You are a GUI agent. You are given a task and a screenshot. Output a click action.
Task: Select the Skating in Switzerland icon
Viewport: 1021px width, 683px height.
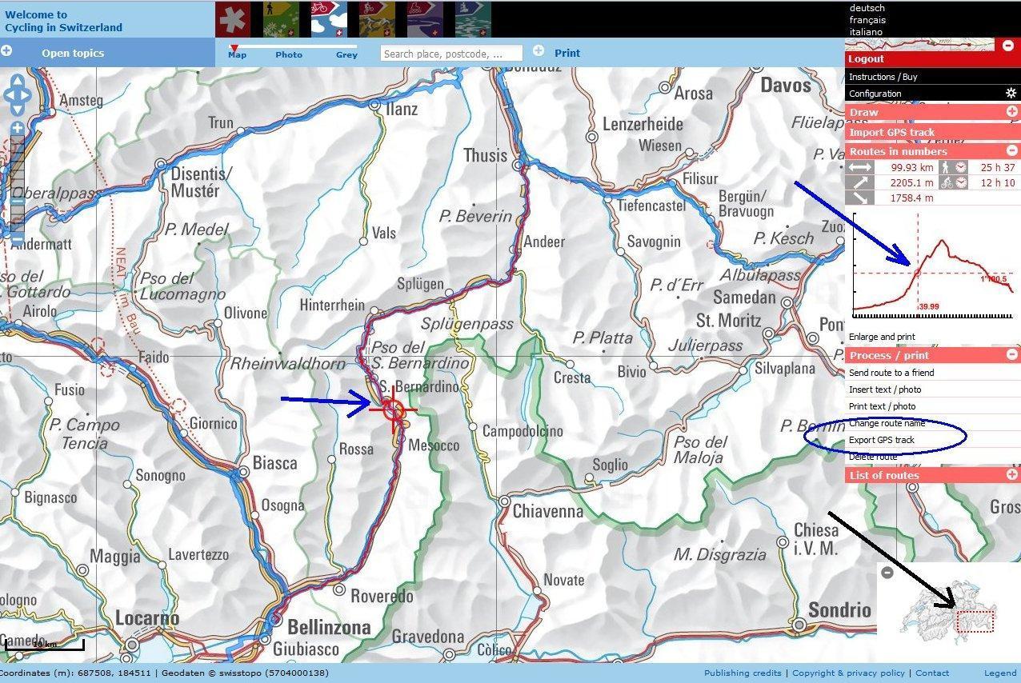(x=425, y=19)
